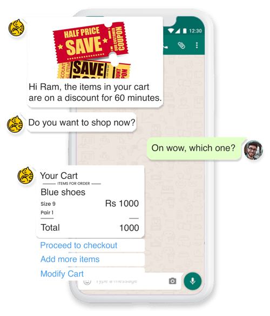This screenshot has height=316, width=270.
Task: Tap the green microphone voice button
Action: click(192, 281)
